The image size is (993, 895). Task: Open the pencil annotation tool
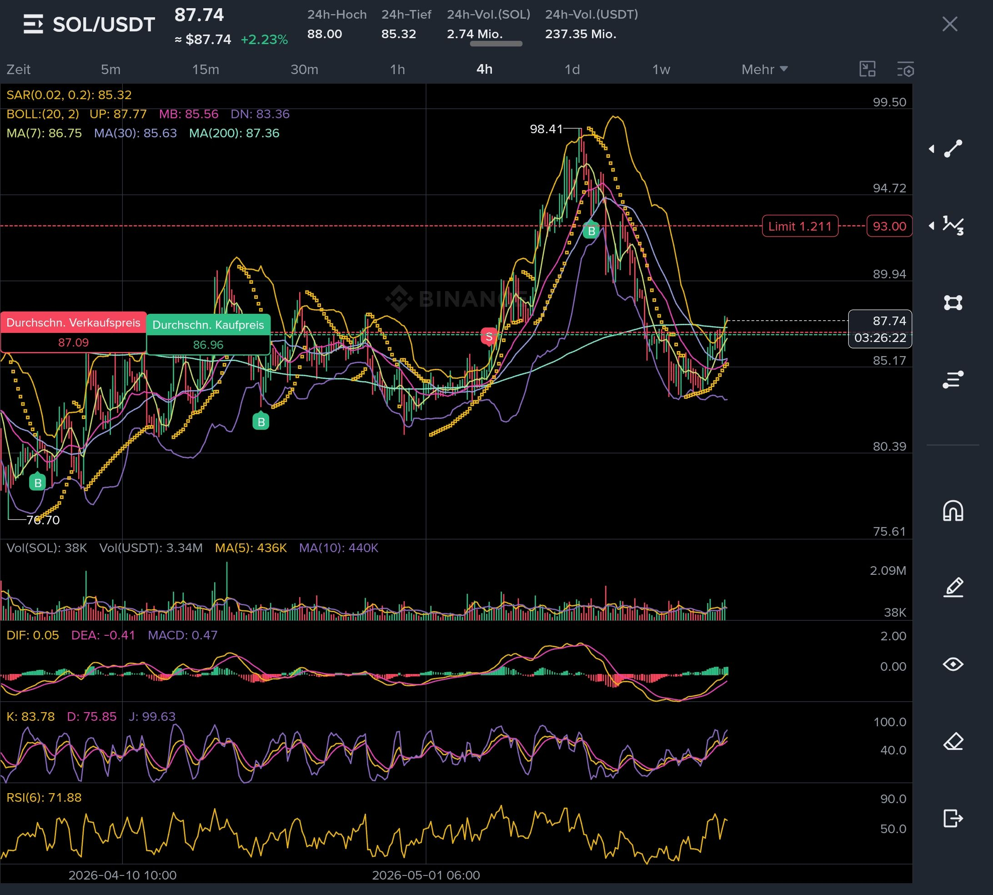pos(953,587)
